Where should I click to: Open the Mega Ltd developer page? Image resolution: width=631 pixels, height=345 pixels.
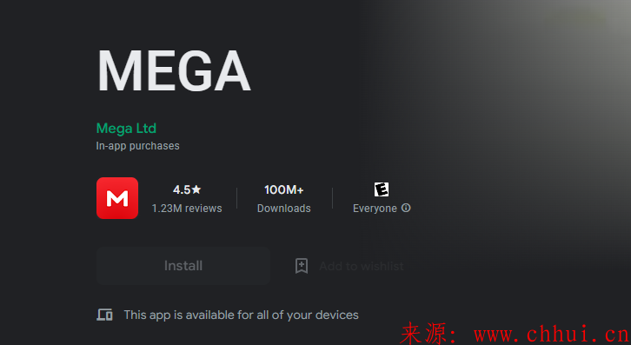pyautogui.click(x=126, y=129)
